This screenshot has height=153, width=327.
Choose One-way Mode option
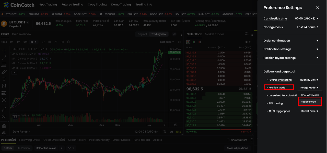pos(310,95)
